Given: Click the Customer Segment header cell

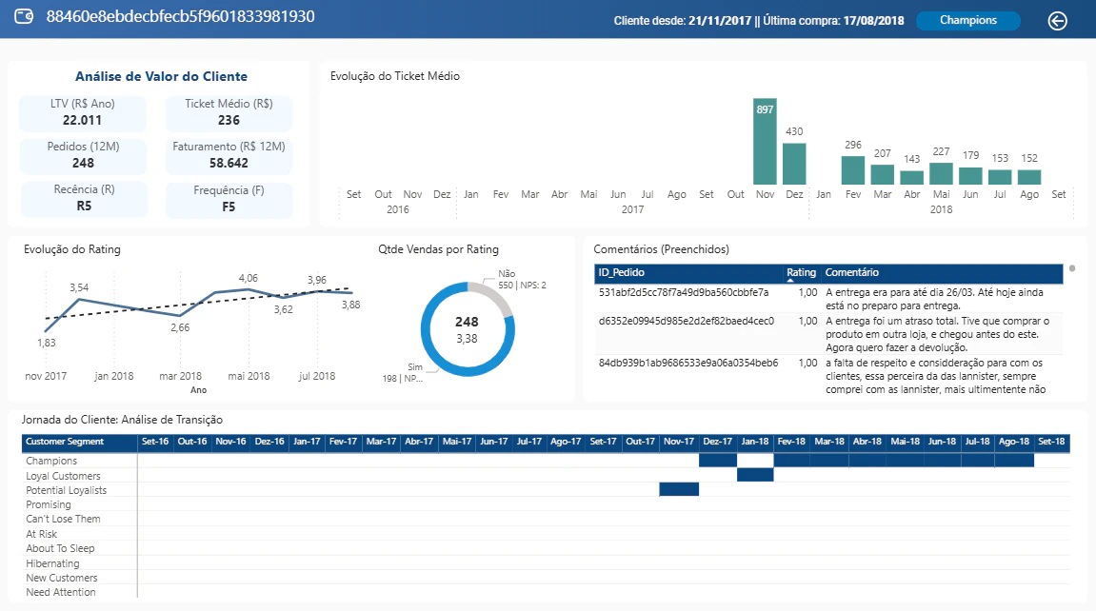Looking at the screenshot, I should (x=79, y=442).
